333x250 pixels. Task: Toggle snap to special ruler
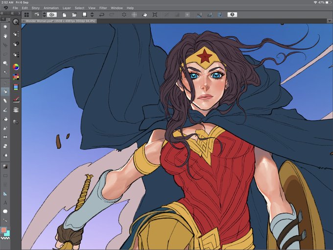pos(210,15)
